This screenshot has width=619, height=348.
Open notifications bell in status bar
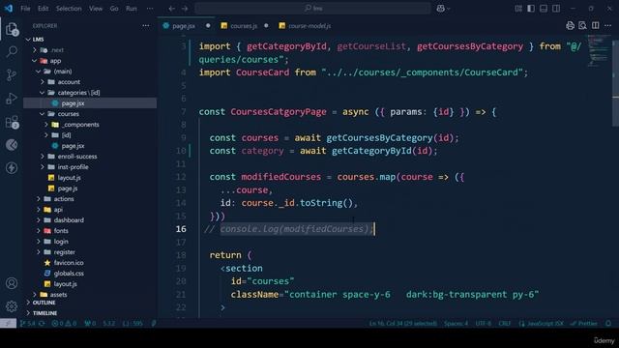point(608,324)
